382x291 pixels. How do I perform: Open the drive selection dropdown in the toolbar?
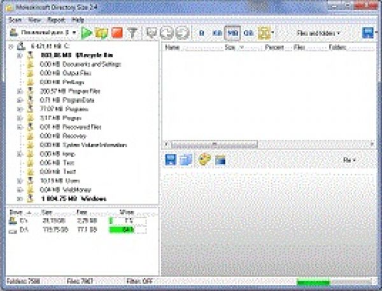(x=43, y=33)
